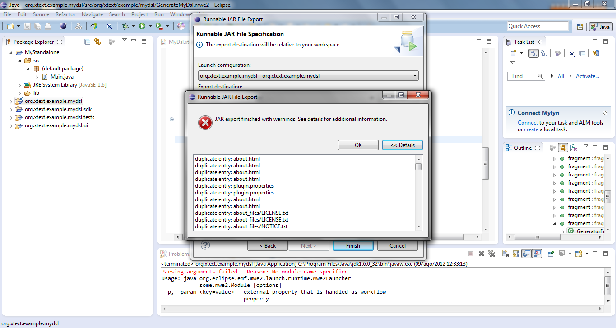Click the Connect link in Mylyn notice
The image size is (616, 328).
point(528,123)
